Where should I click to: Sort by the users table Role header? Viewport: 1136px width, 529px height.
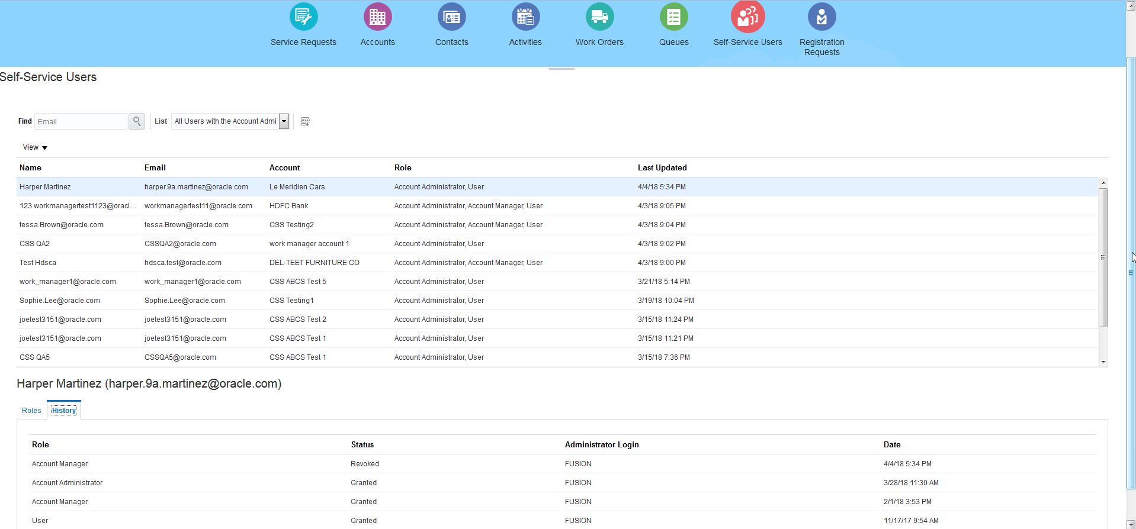click(403, 168)
